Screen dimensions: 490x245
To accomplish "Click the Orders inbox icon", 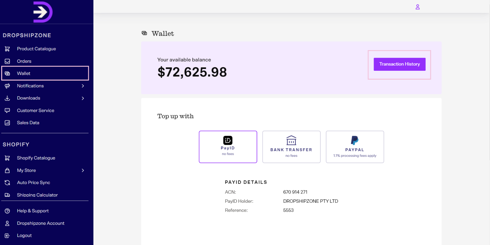I will pyautogui.click(x=7, y=61).
